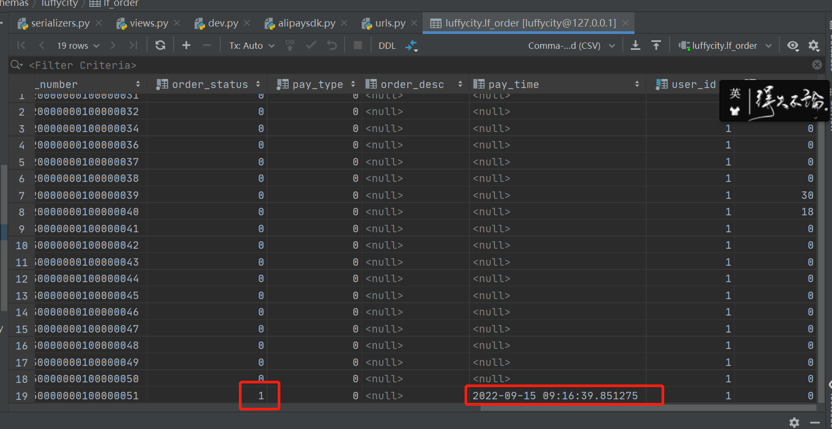Open the Tx: Auto transaction mode dropdown
Viewport: 832px width, 429px height.
tap(252, 46)
